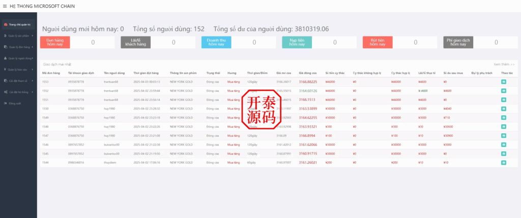521x218 pixels.
Task: Expand Quản lý người dùng menu
Action: point(19,58)
